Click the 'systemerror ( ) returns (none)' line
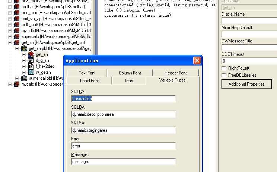This screenshot has width=277, height=172. click(138, 16)
